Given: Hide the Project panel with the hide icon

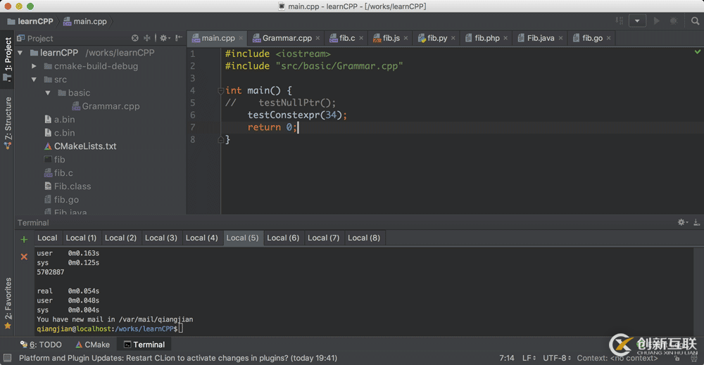Looking at the screenshot, I should click(179, 38).
